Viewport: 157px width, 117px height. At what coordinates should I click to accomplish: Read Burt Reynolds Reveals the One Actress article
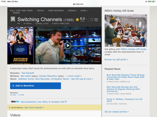pyautogui.click(x=123, y=89)
